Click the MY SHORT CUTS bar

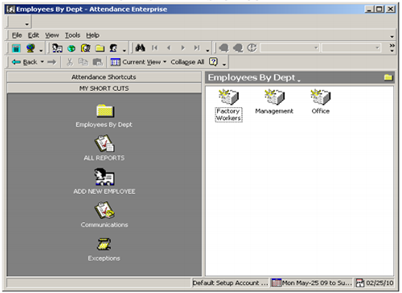tap(104, 89)
